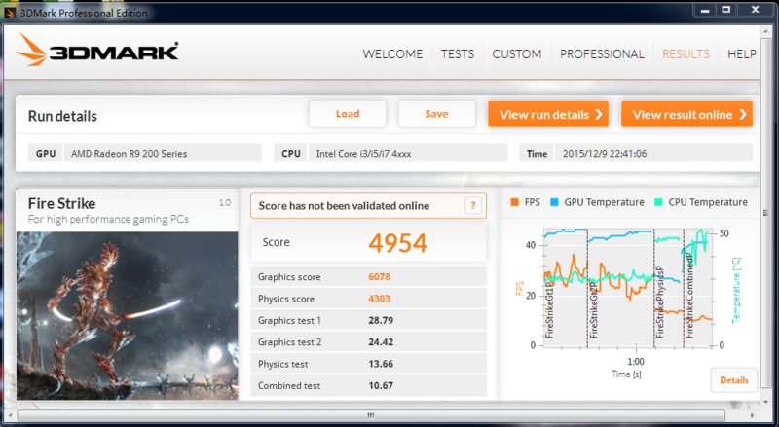Click the Fire Strike preview image
779x427 pixels.
pos(128,315)
